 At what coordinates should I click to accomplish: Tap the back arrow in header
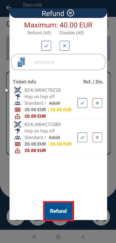(x=9, y=7)
